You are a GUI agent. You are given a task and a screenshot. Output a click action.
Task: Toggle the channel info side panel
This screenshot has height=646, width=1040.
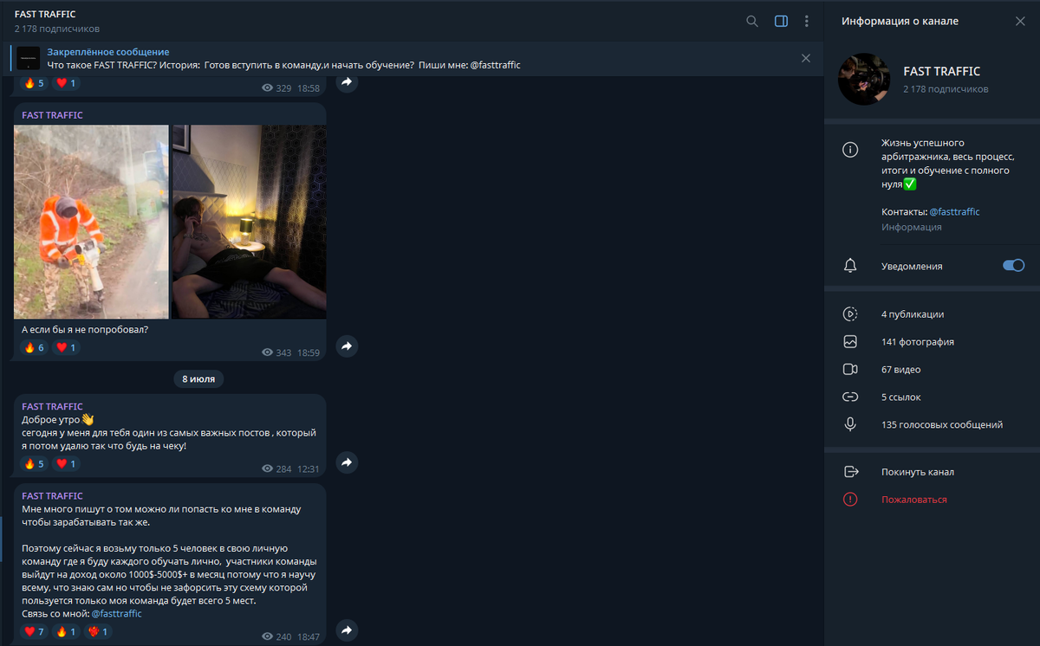tap(781, 21)
